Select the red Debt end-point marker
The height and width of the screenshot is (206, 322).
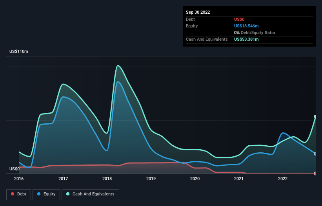click(315, 173)
